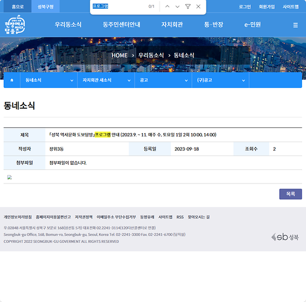This screenshot has width=306, height=302.
Task: Click the post title text 성북 역사문화 도보탐방
Action: point(72,134)
